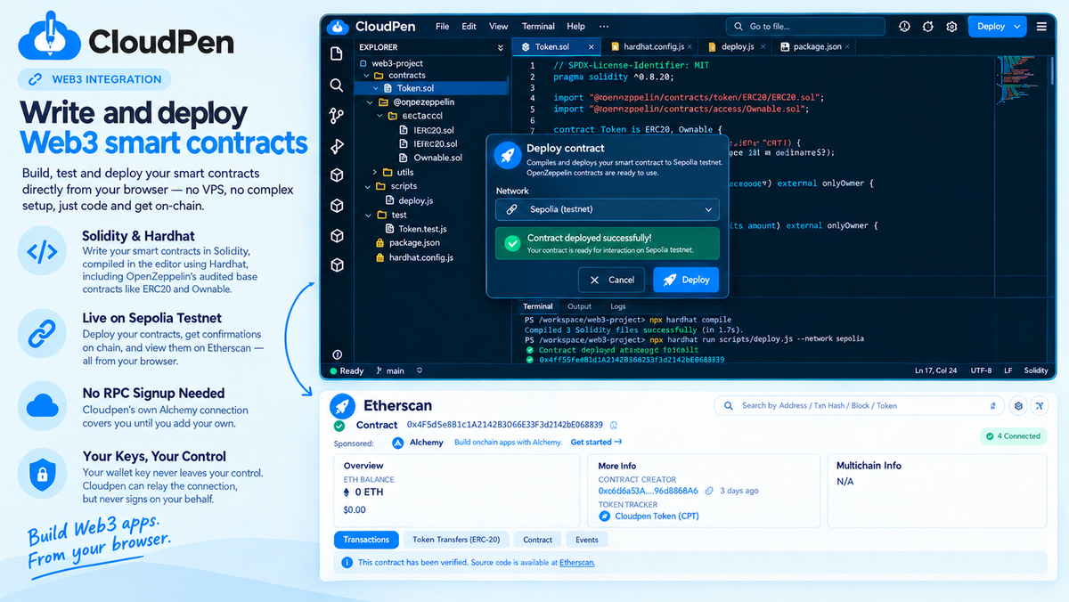Image resolution: width=1069 pixels, height=602 pixels.
Task: Click the Etherscan rocket logo
Action: point(343,406)
